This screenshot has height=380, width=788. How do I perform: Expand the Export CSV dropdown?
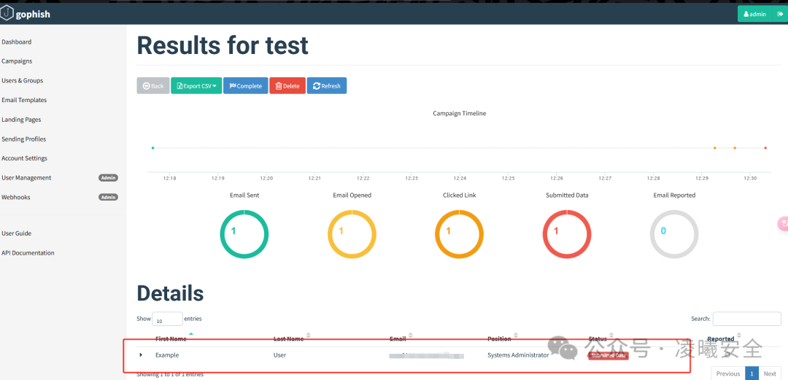tap(196, 86)
